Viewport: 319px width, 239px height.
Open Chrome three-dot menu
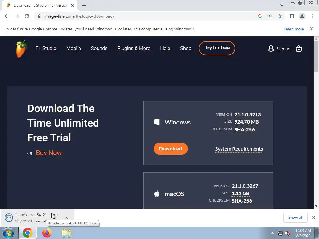point(312,16)
